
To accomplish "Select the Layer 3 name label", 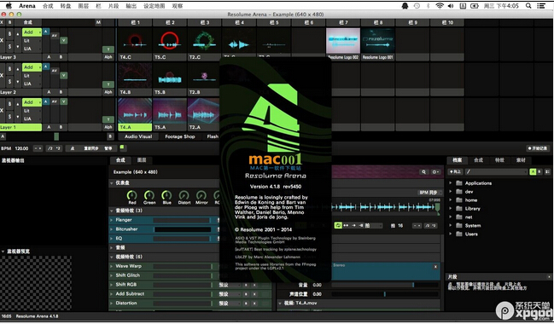I will point(20,57).
